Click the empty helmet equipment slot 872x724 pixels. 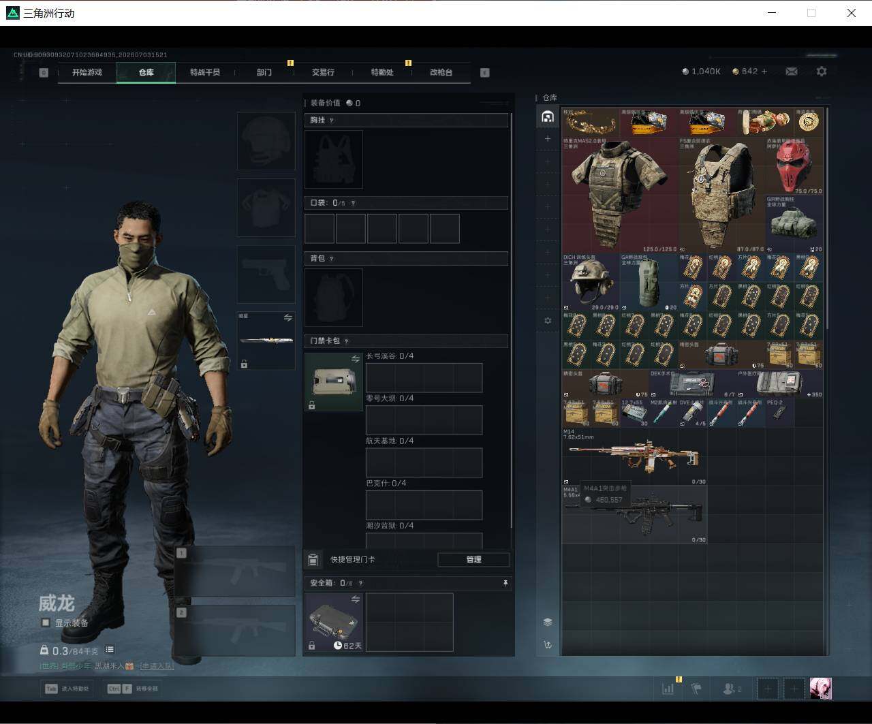266,141
